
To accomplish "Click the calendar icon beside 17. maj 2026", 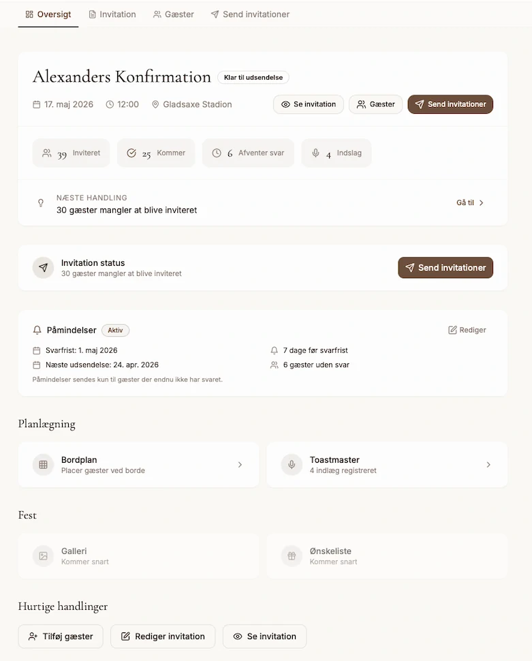I will tap(36, 104).
